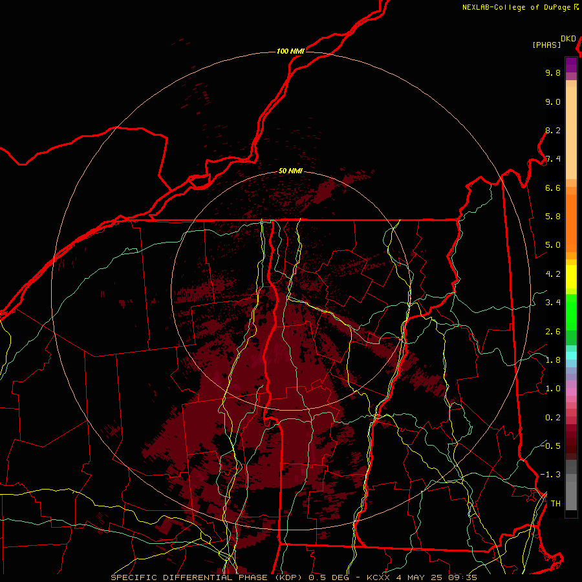Click the 1.0 legend value
This screenshot has height=582, width=582.
tap(553, 389)
